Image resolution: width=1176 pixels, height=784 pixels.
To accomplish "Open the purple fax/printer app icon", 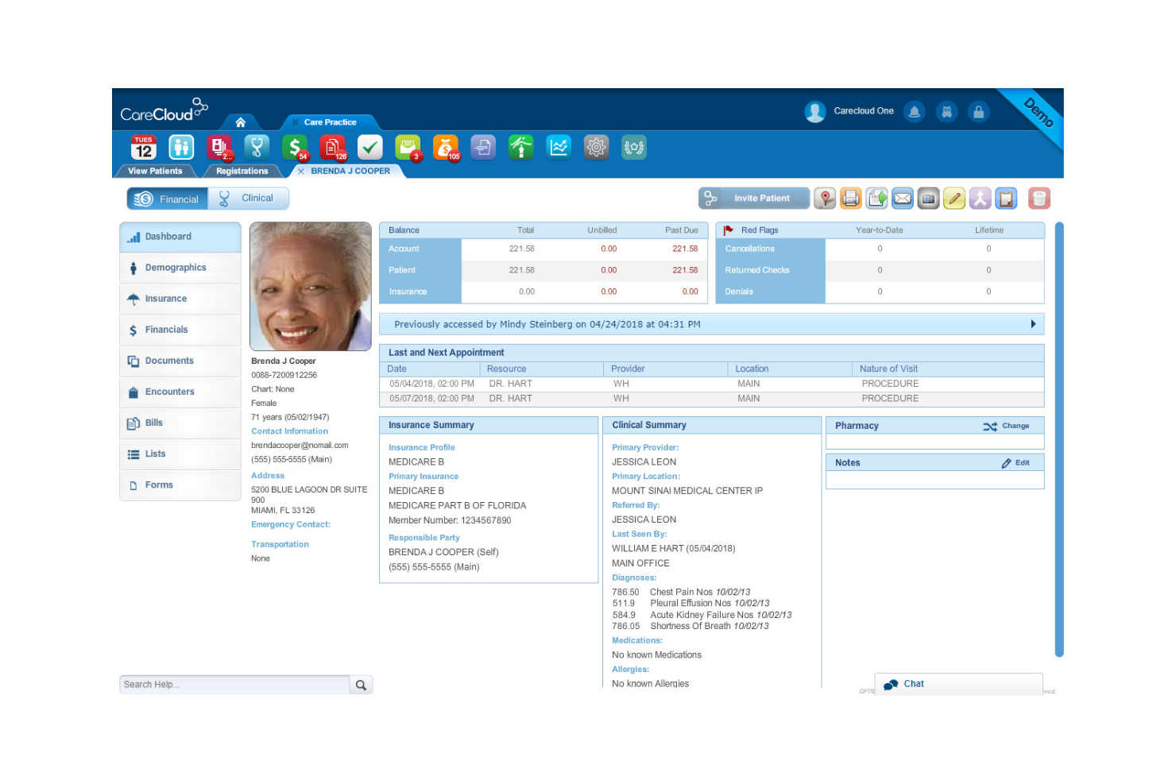I will 483,148.
